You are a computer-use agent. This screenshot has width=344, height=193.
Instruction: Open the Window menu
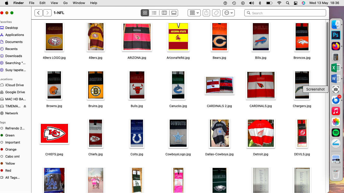coord(79,3)
